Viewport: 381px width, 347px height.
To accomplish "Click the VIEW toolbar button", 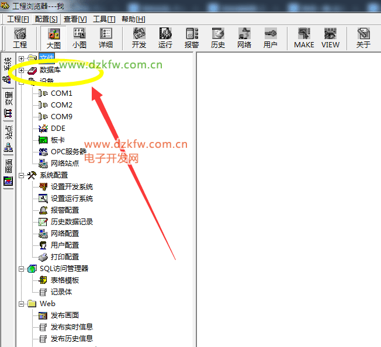I will click(330, 38).
